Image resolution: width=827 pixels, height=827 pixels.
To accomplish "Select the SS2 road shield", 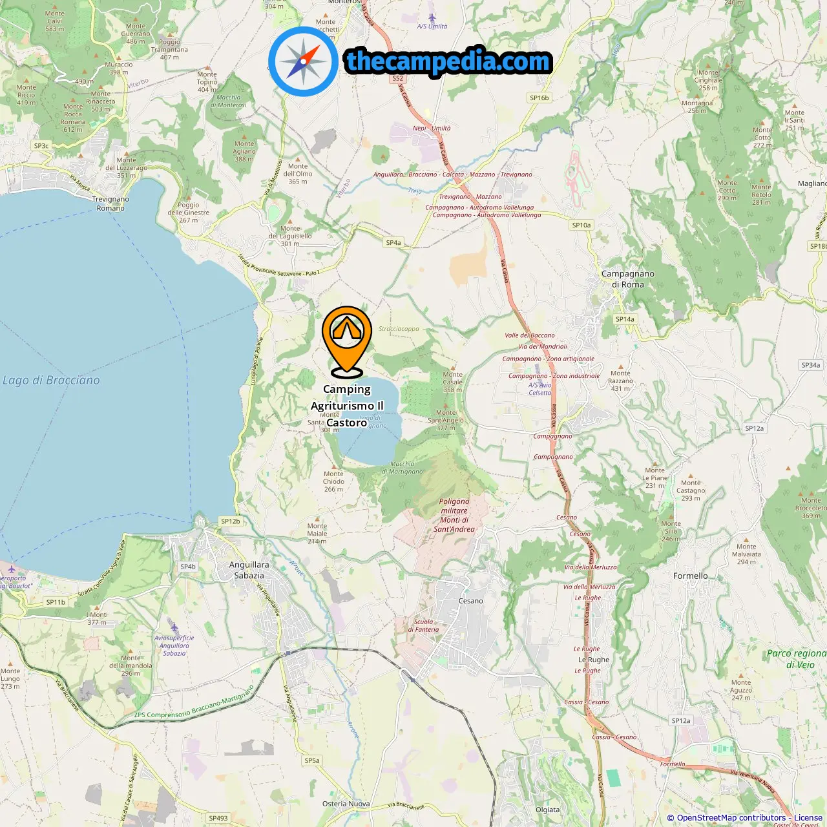I will point(397,78).
